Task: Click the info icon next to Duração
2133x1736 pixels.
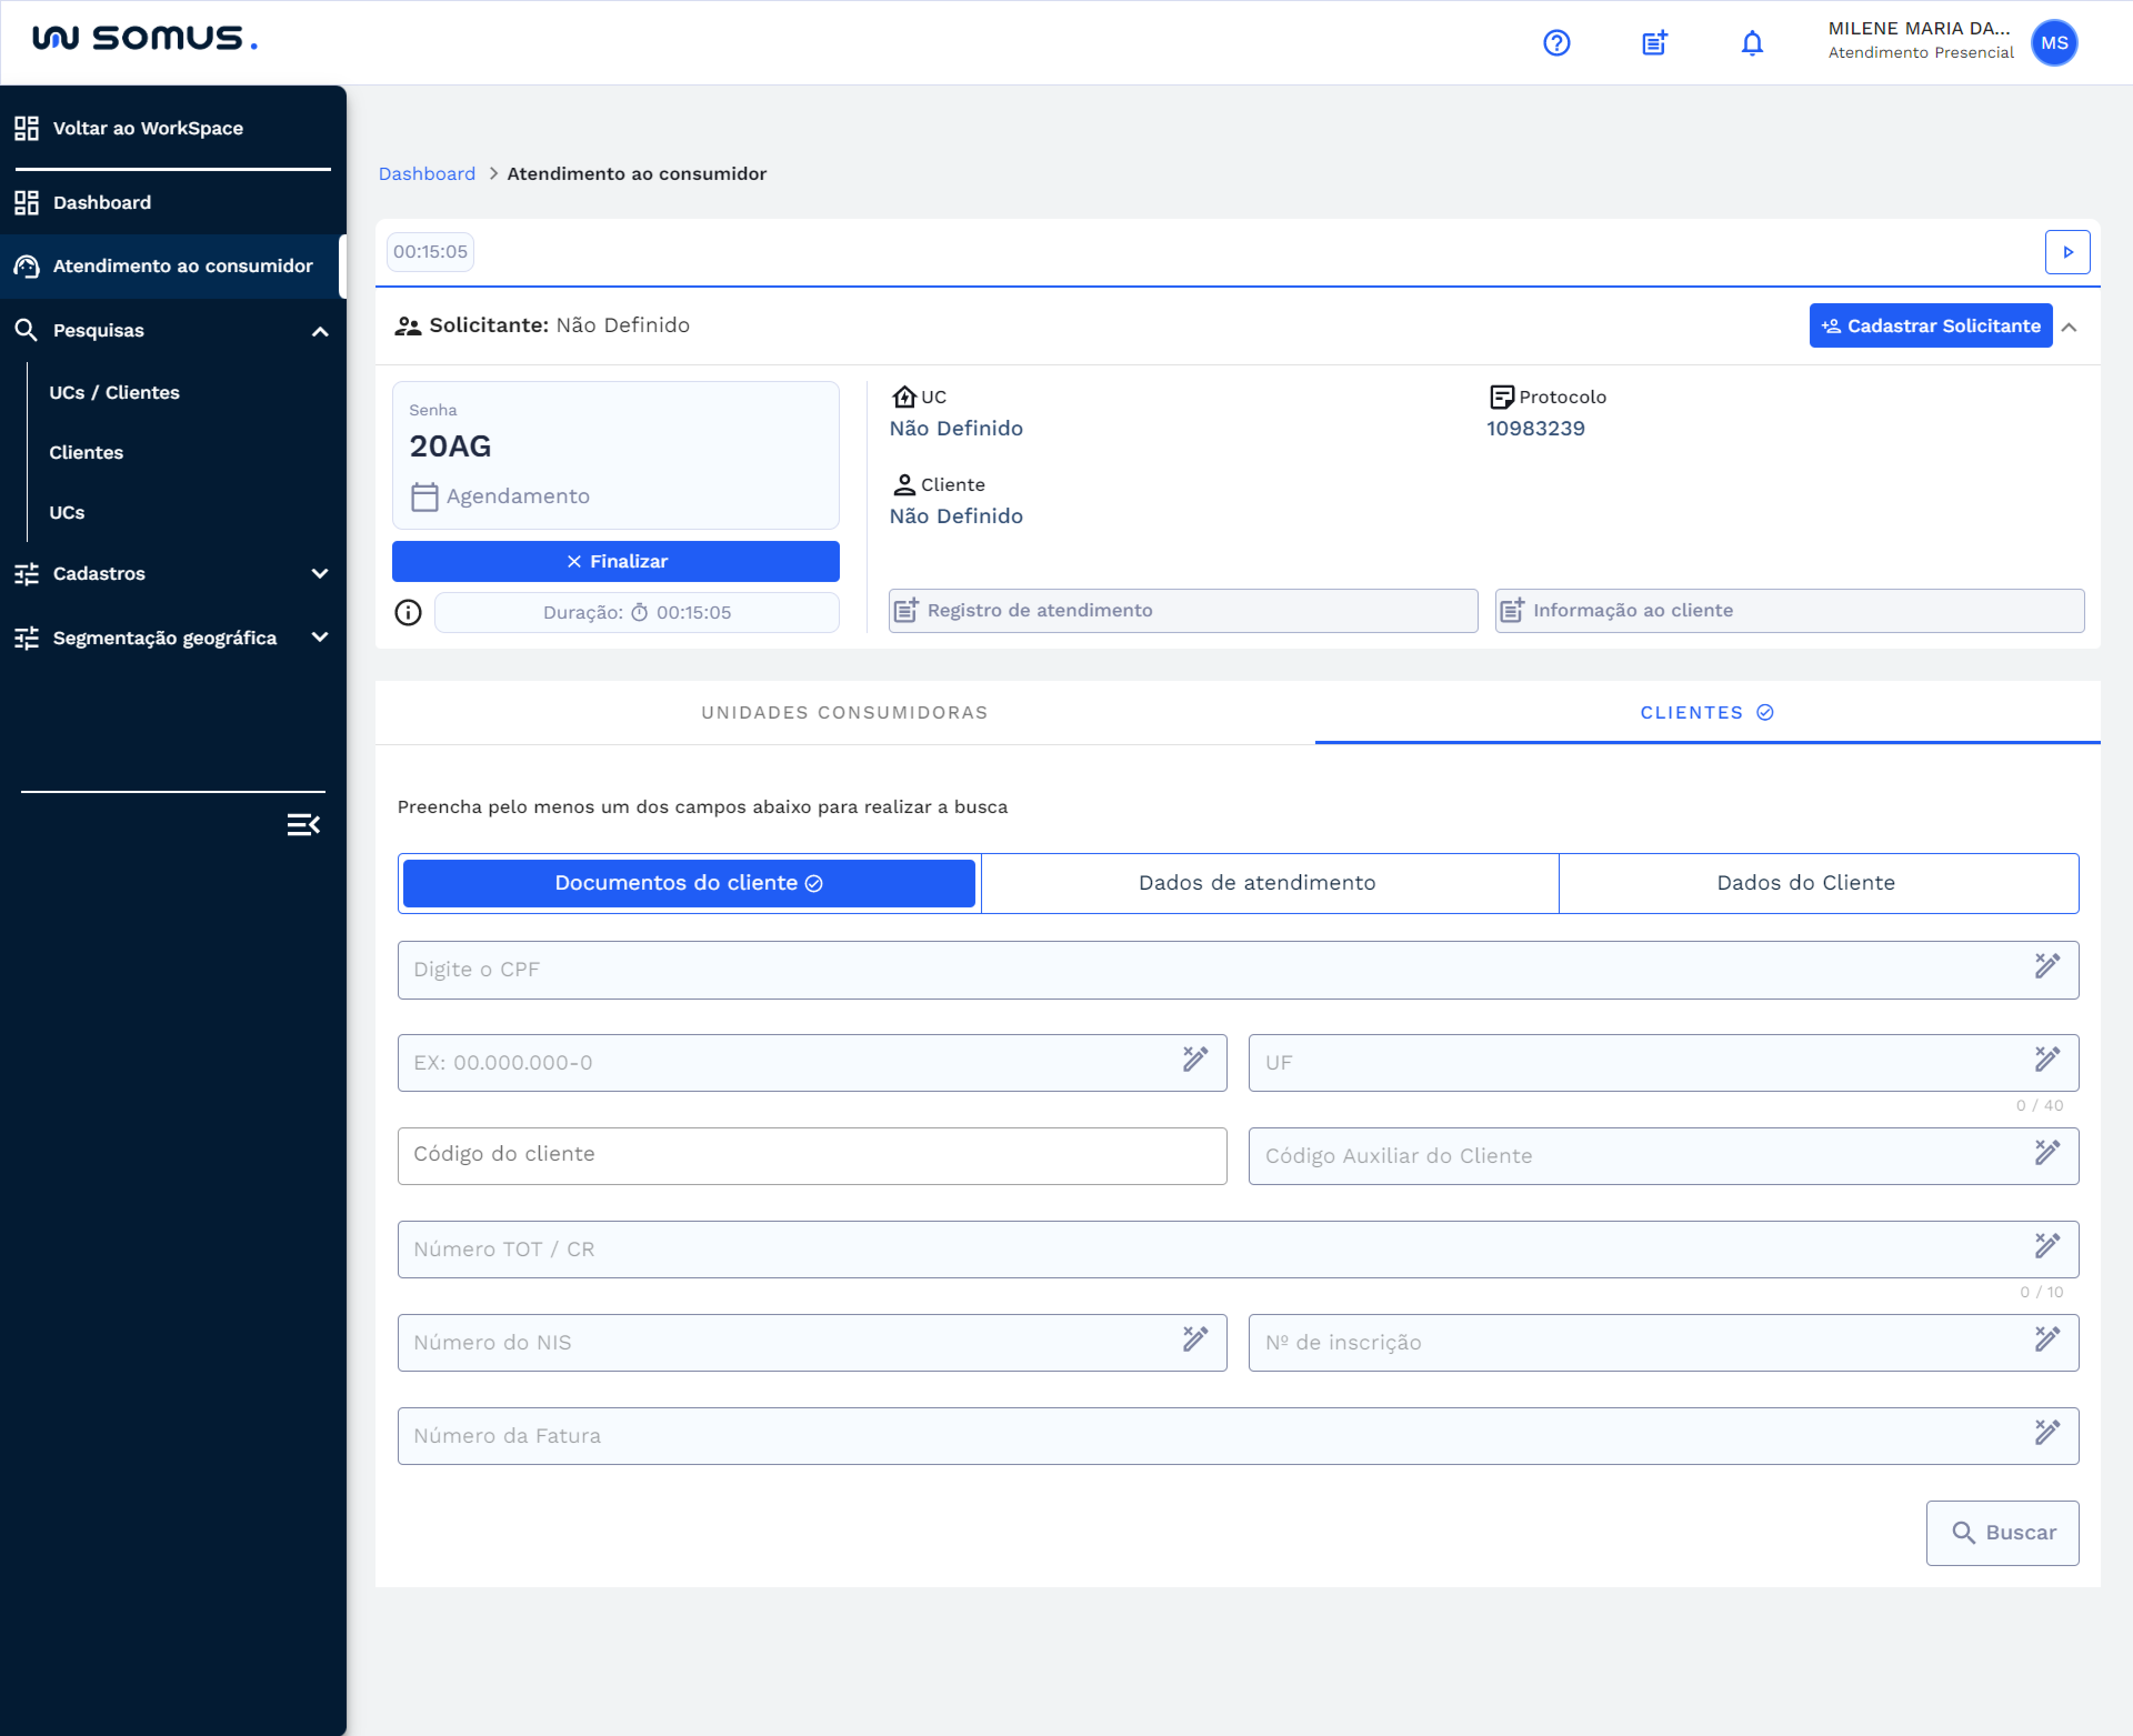Action: pos(408,612)
